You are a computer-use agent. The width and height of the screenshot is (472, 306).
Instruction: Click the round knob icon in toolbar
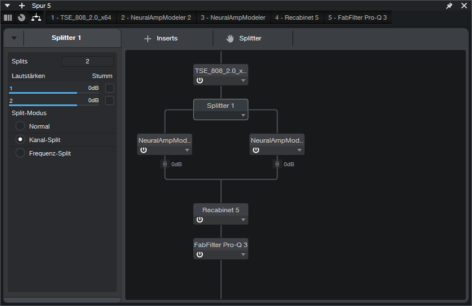[x=21, y=17]
